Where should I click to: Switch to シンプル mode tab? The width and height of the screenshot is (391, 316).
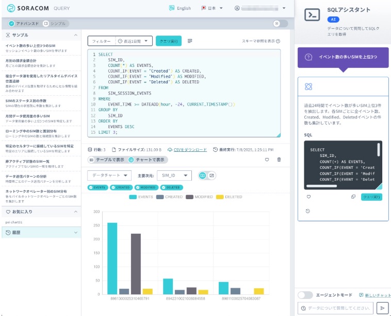(x=54, y=23)
